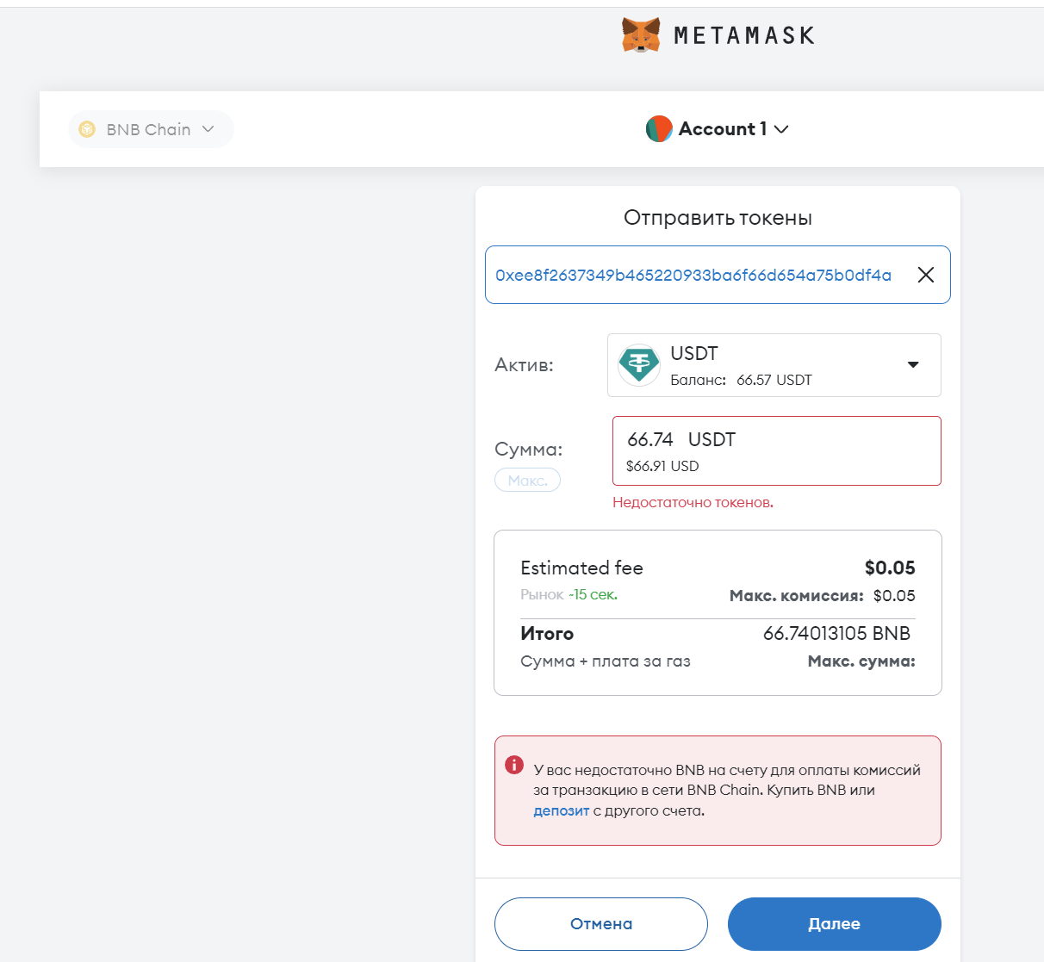Click the Estimated fee label
Image resolution: width=1044 pixels, height=962 pixels.
point(581,568)
